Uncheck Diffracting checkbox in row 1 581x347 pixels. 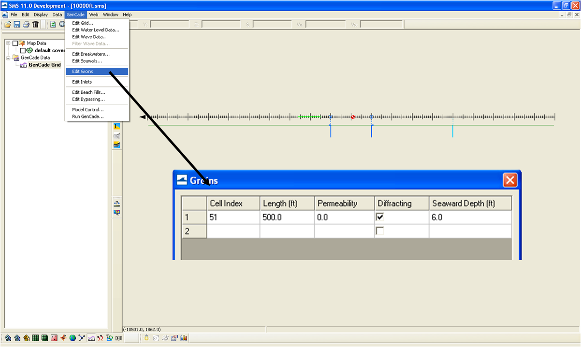(x=380, y=217)
